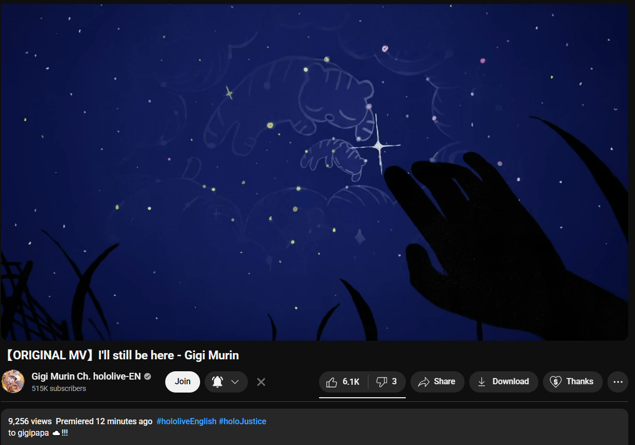Toggle the notification bell icon
Viewport: 635px width, 445px height.
tap(217, 382)
